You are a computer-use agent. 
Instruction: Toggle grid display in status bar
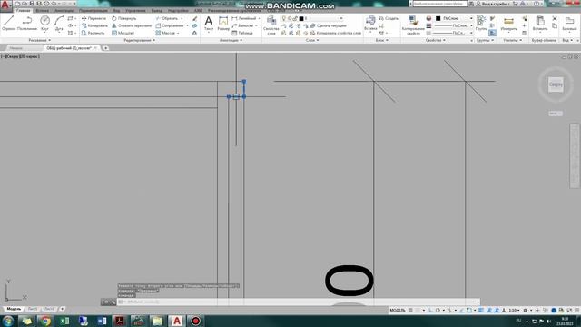(x=410, y=311)
